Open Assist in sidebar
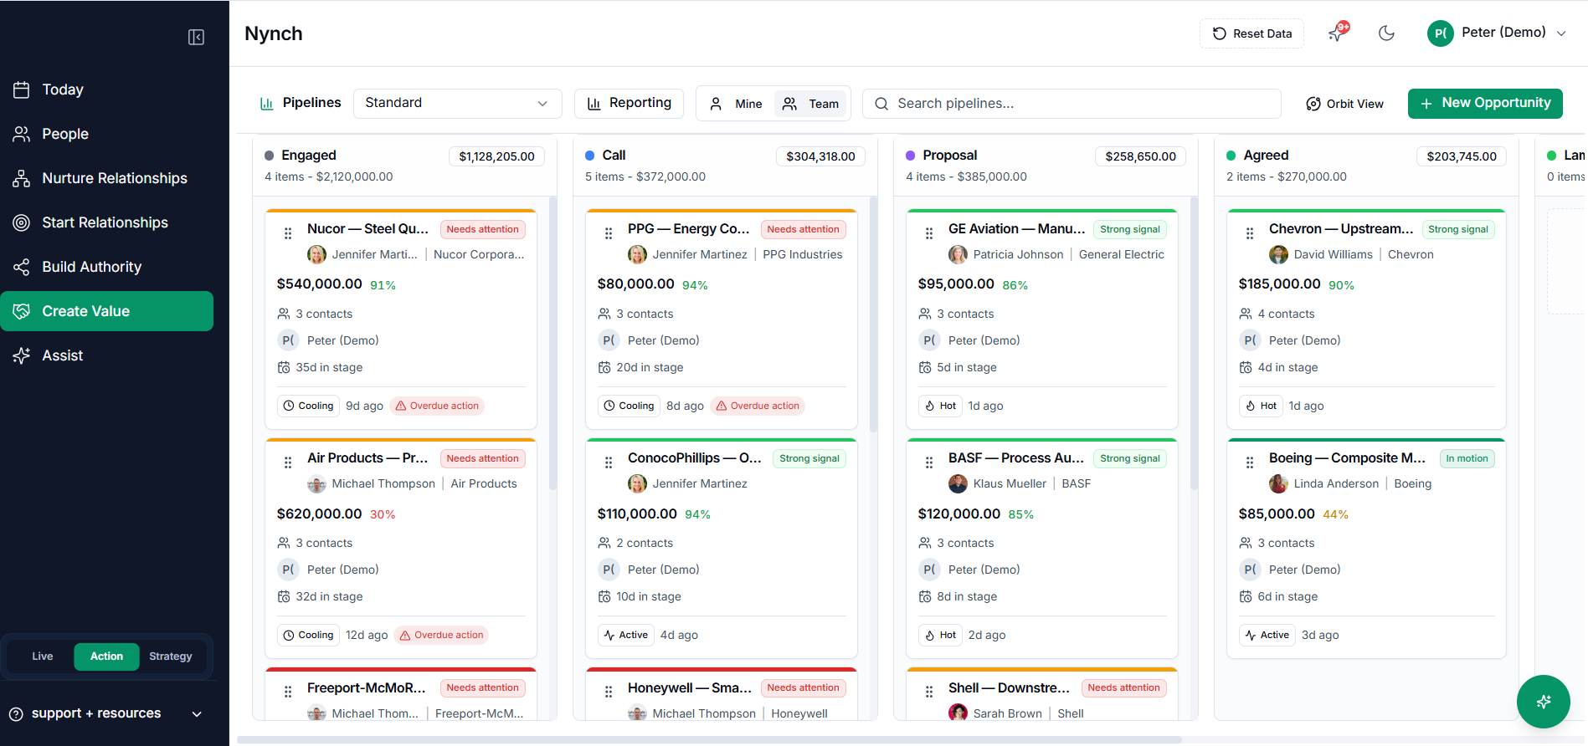This screenshot has height=746, width=1588. pyautogui.click(x=106, y=355)
